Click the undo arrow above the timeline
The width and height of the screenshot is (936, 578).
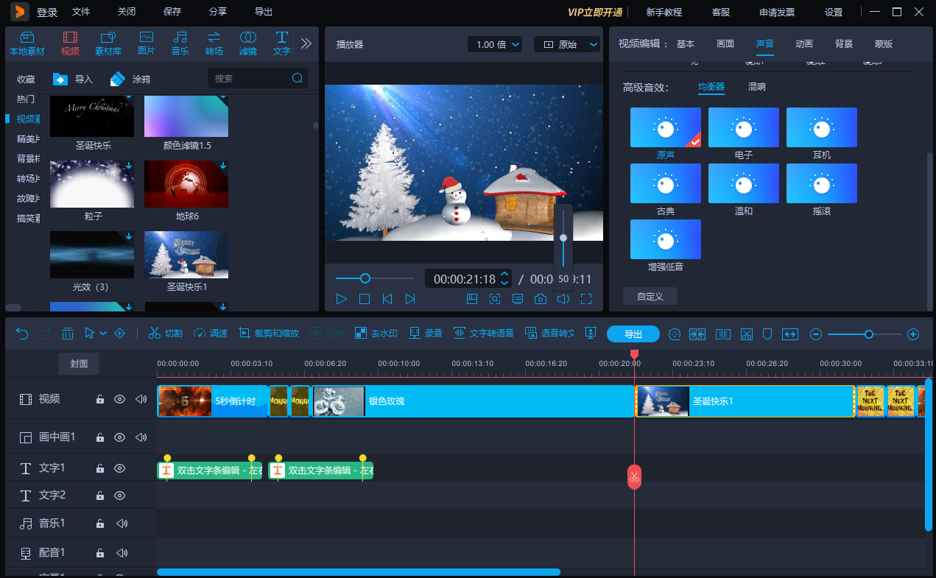click(x=21, y=333)
